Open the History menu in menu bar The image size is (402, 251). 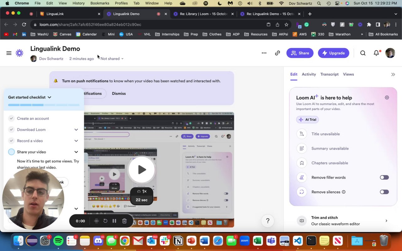(79, 3)
